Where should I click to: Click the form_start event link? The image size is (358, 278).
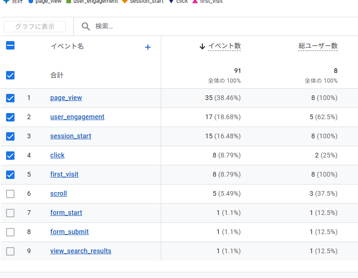pos(66,213)
